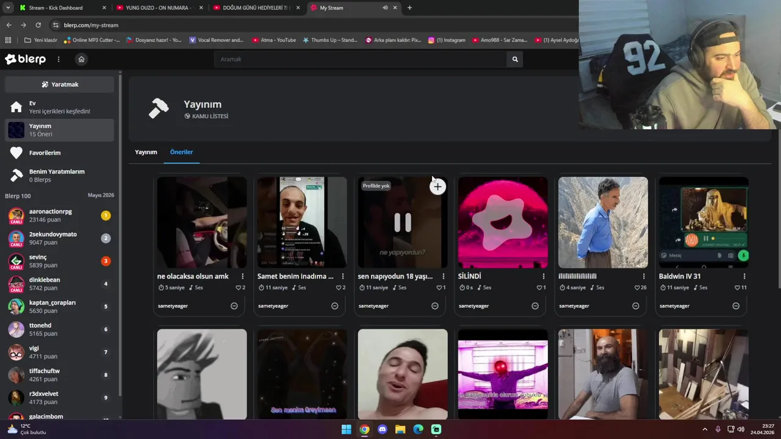Switch to the Yayınım tab
The image size is (781, 439).
point(146,152)
